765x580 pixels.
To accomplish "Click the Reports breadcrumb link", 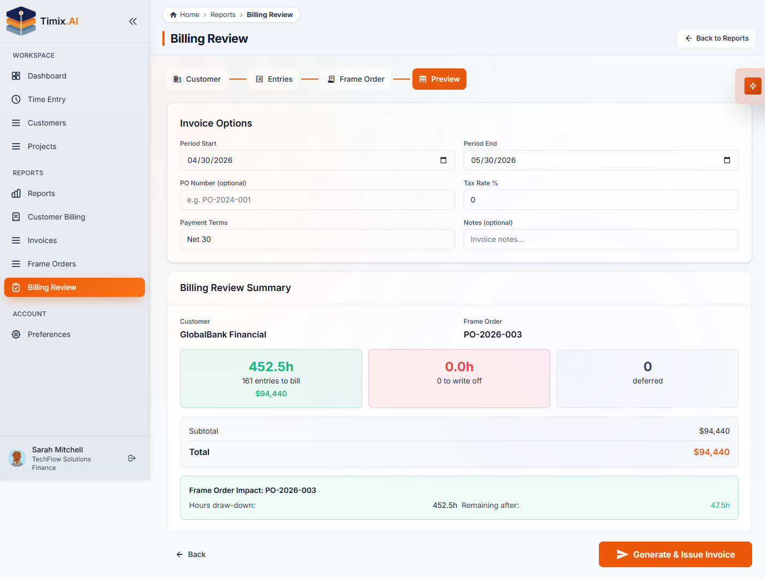I will 223,14.
